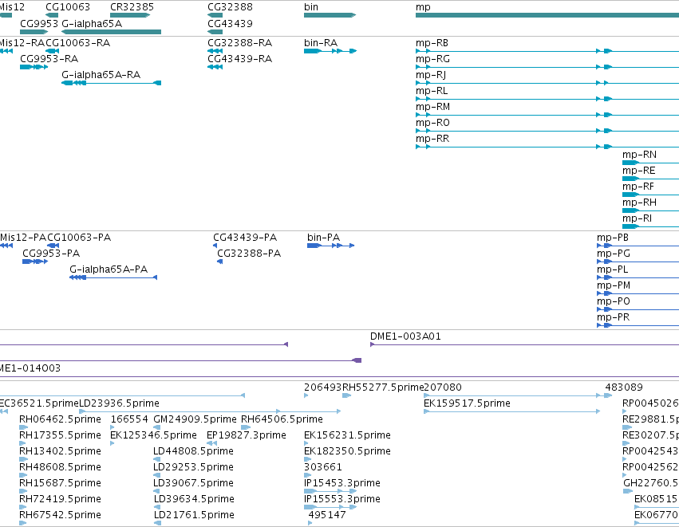
Task: Select the bin-PA protein glyph
Action: (x=331, y=246)
